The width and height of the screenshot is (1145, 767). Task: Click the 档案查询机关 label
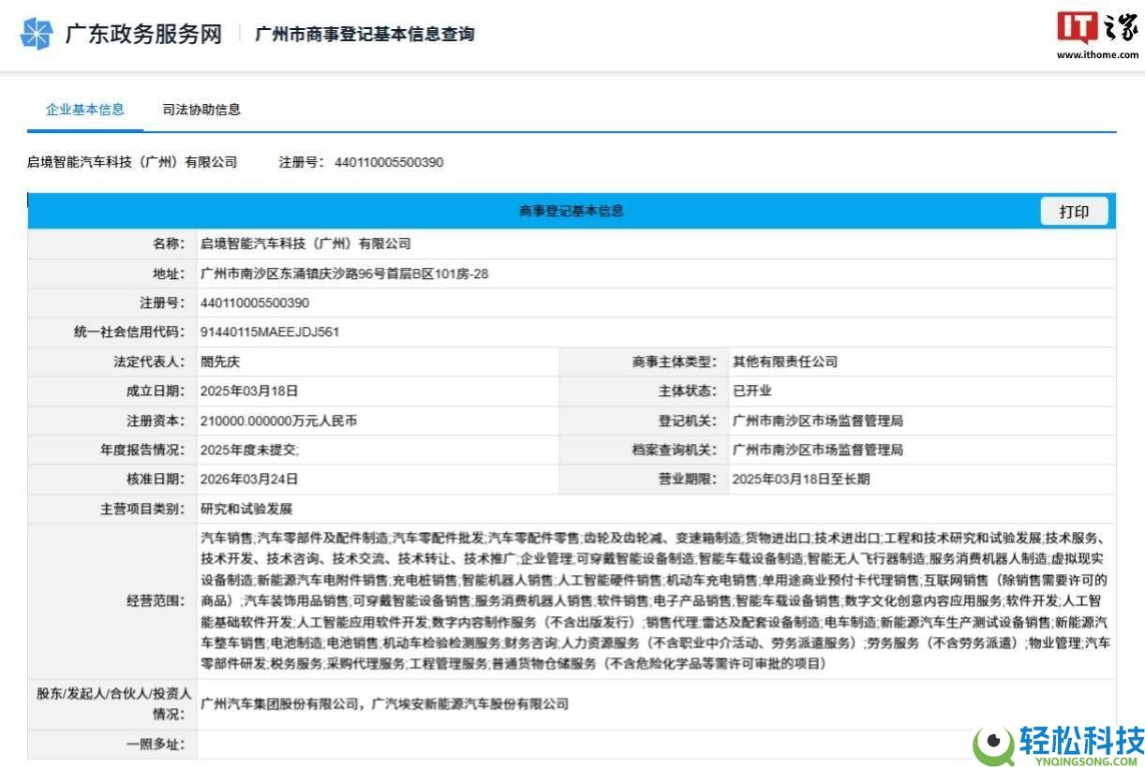(675, 450)
